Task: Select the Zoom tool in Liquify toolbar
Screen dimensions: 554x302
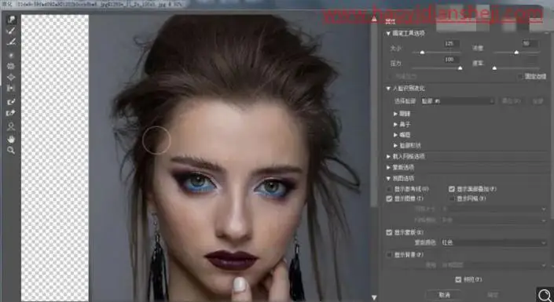Action: [11, 151]
